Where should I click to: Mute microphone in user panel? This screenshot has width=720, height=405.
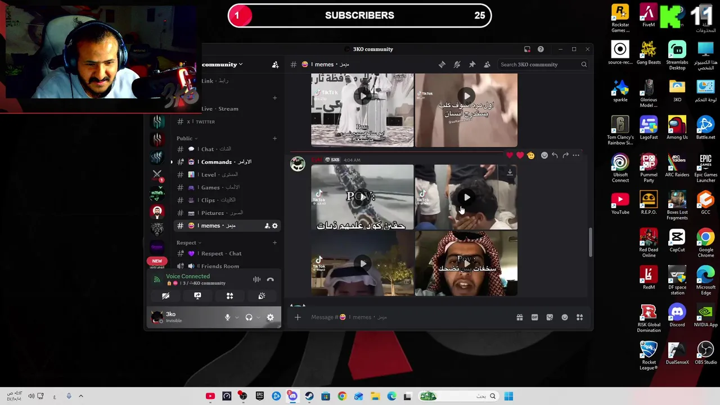227,317
